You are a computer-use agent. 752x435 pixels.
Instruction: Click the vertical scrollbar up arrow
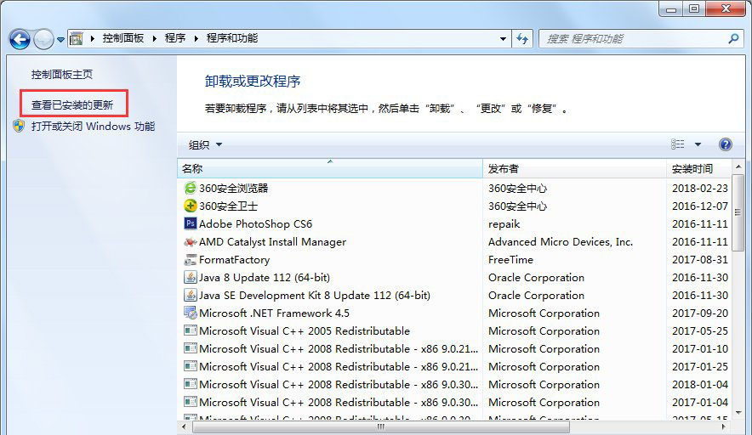738,167
